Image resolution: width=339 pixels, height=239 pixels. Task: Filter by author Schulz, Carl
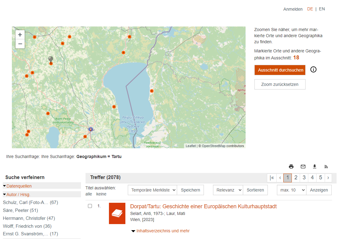point(30,202)
